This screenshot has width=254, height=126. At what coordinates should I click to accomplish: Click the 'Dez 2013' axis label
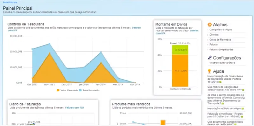(67, 85)
